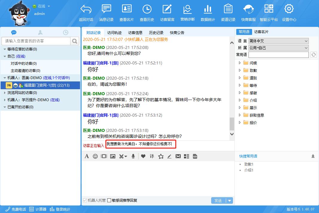The image size is (319, 213).
Task: Toggle the 机器人托管 checkbox
Action: (x=85, y=200)
